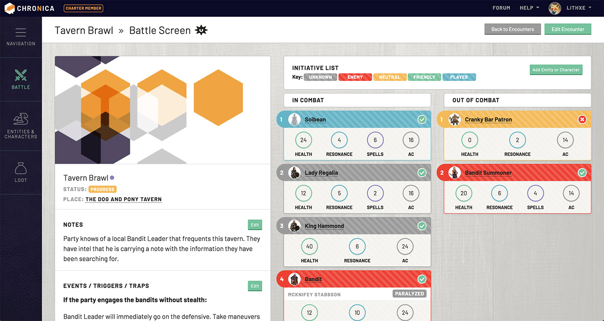Click the Add Entity or Character button
This screenshot has height=321, width=604.
click(x=556, y=70)
